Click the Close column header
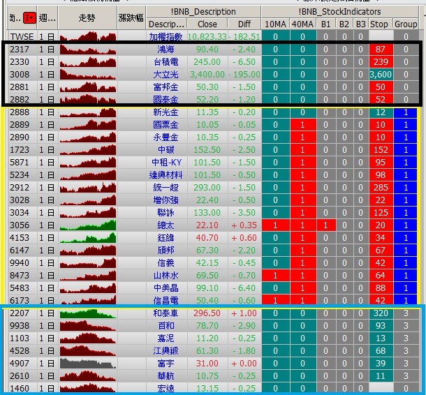The width and height of the screenshot is (426, 395). (207, 24)
